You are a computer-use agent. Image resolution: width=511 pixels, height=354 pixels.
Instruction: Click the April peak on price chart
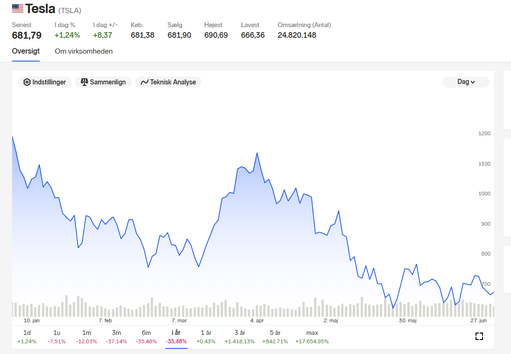point(257,153)
